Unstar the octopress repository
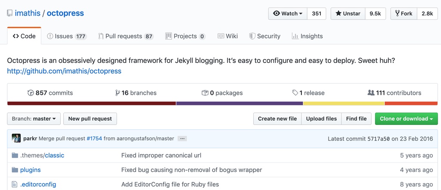 348,14
